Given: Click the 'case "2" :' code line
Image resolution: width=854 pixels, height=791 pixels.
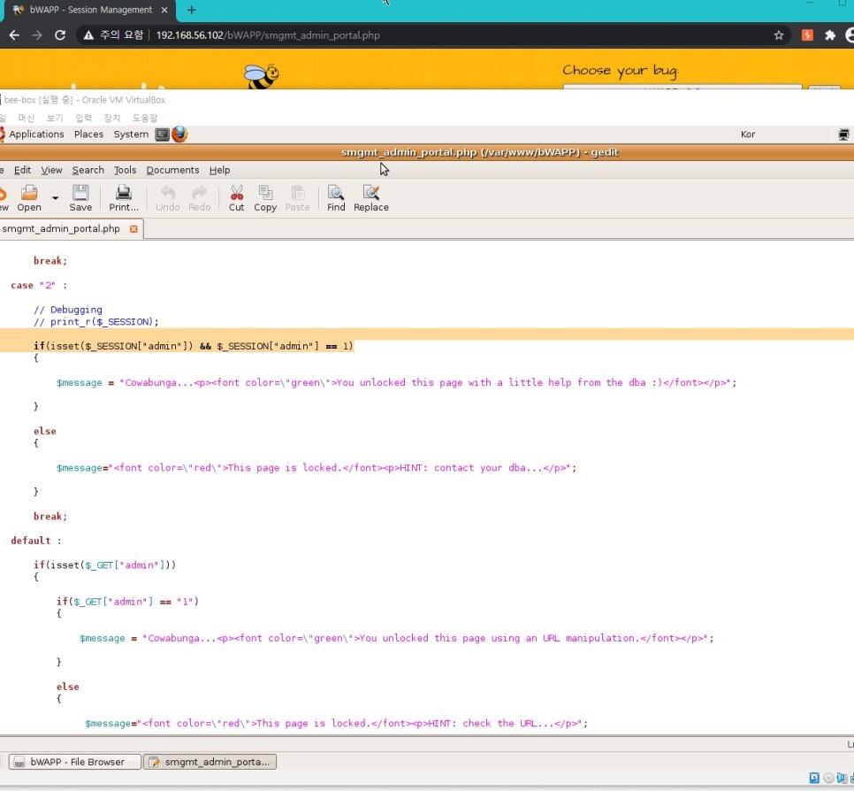Looking at the screenshot, I should [x=39, y=285].
